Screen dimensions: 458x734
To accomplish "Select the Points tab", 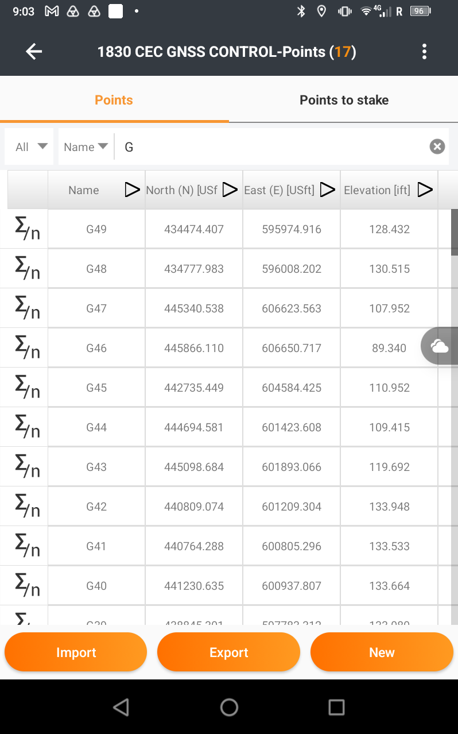I will coord(114,100).
